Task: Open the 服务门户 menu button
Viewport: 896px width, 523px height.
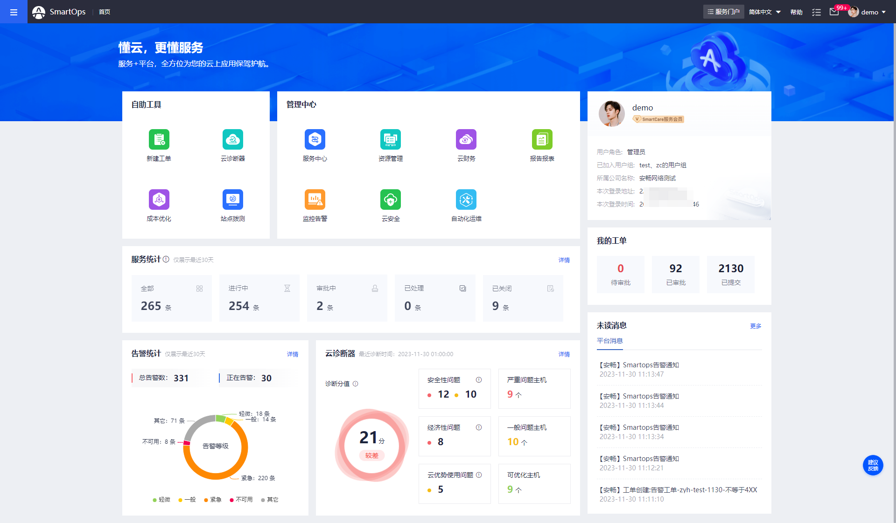Action: point(723,12)
